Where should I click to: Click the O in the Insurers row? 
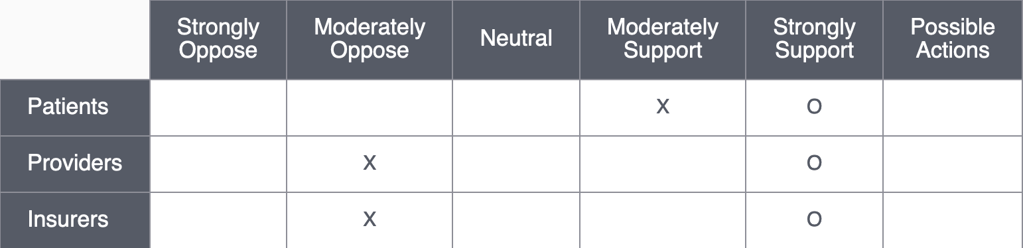(x=814, y=219)
